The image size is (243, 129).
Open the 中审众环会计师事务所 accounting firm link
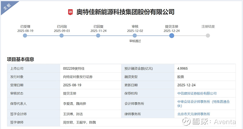[204, 104]
